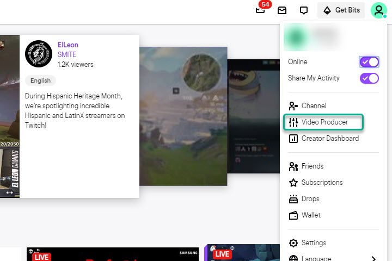Select the dark shark carousel thumbnail
This screenshot has height=261, width=392.
254,116
